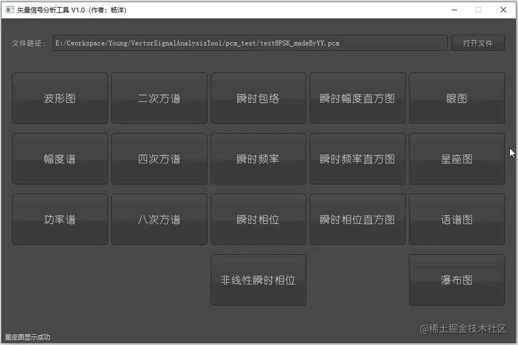Open the 语谱图 spectrogram view

[x=457, y=219]
